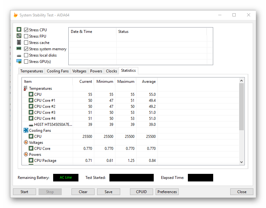Open the Clocks tab
Image resolution: width=266 pixels, height=208 pixels.
111,71
